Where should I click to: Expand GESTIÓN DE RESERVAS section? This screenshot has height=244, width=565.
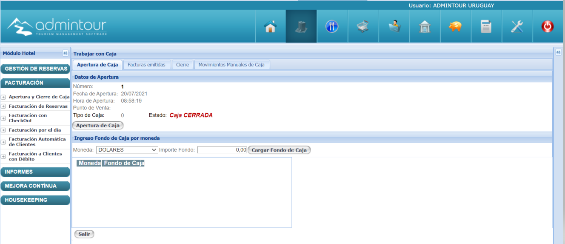tap(35, 69)
